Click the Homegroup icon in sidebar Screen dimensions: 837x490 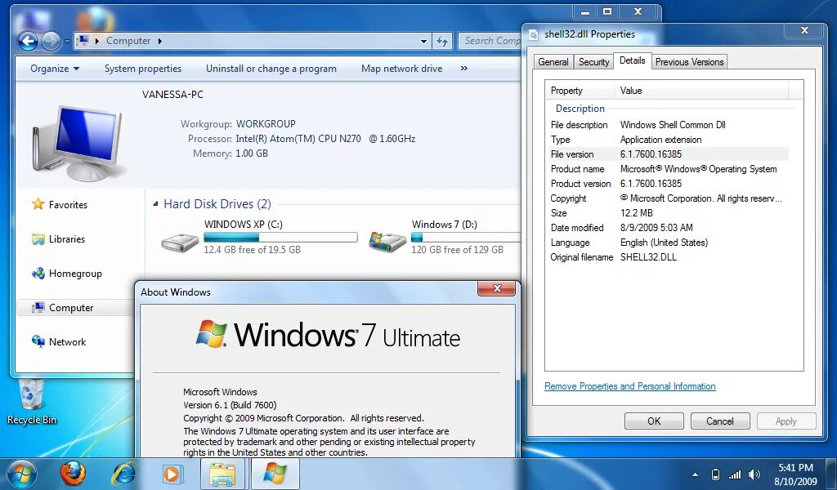click(38, 274)
